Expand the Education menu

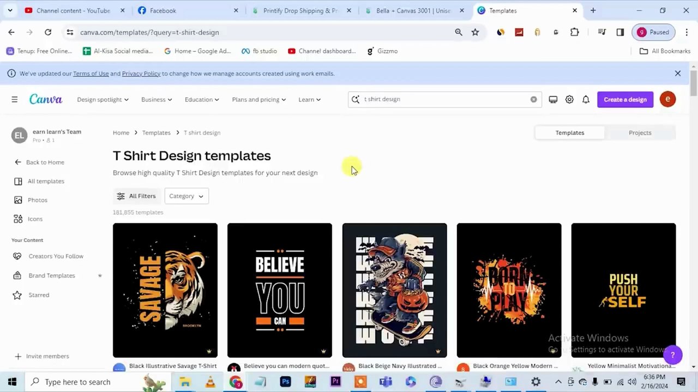pos(202,100)
